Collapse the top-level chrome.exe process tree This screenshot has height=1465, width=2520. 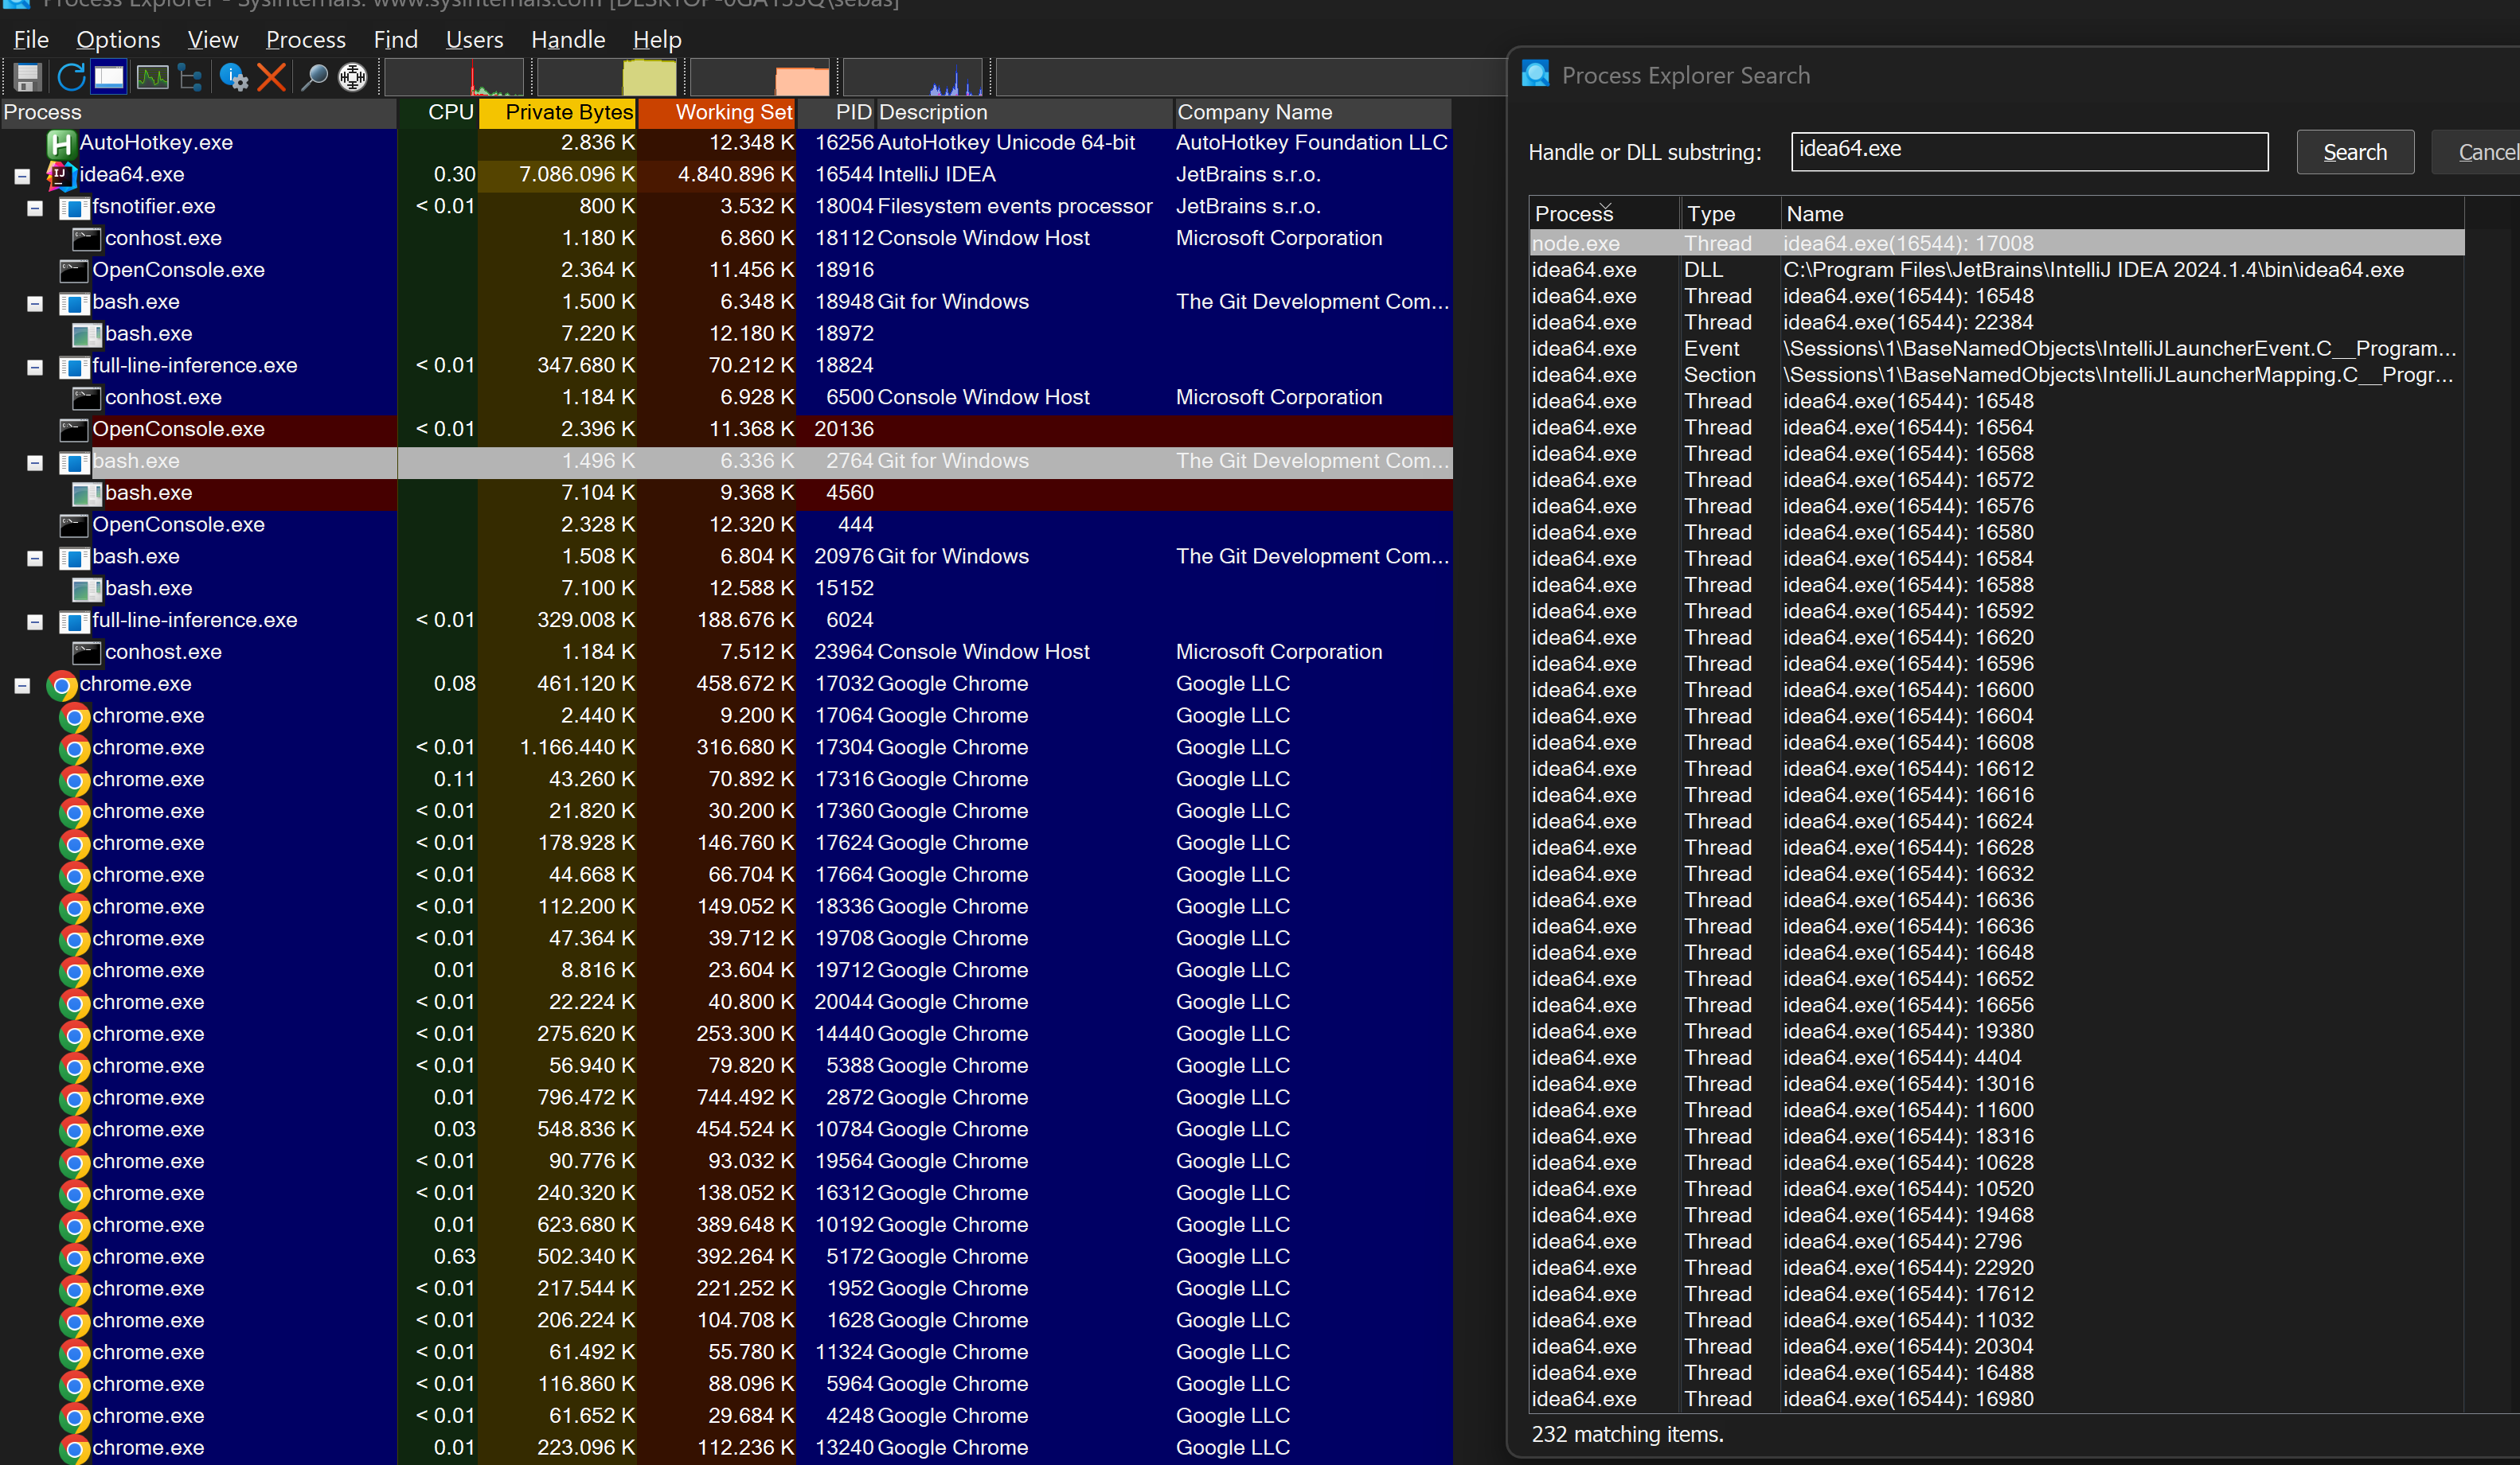coord(22,685)
